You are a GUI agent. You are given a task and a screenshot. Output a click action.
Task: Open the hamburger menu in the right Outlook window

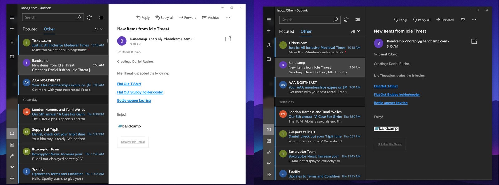269,20
